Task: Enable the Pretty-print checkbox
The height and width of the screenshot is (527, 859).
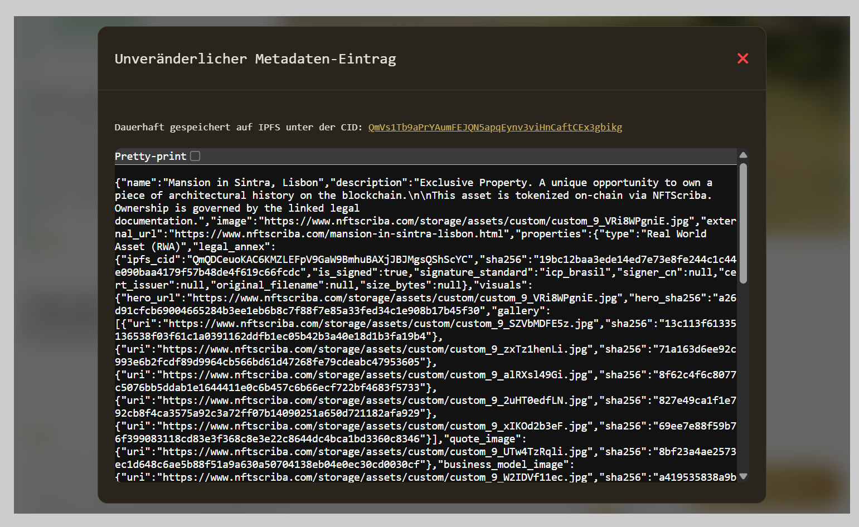Action: coord(195,156)
